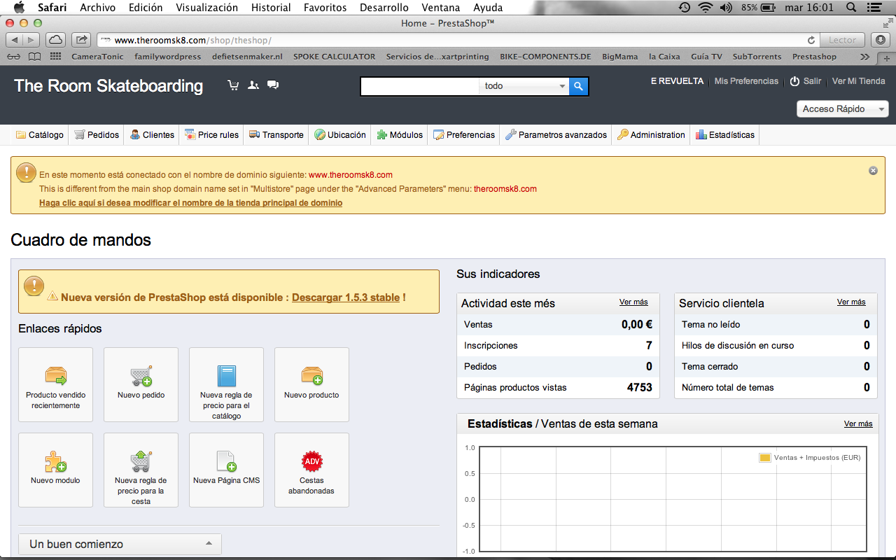
Task: Click the yellow Ventas + Impuestos legend swatch
Action: coord(765,458)
